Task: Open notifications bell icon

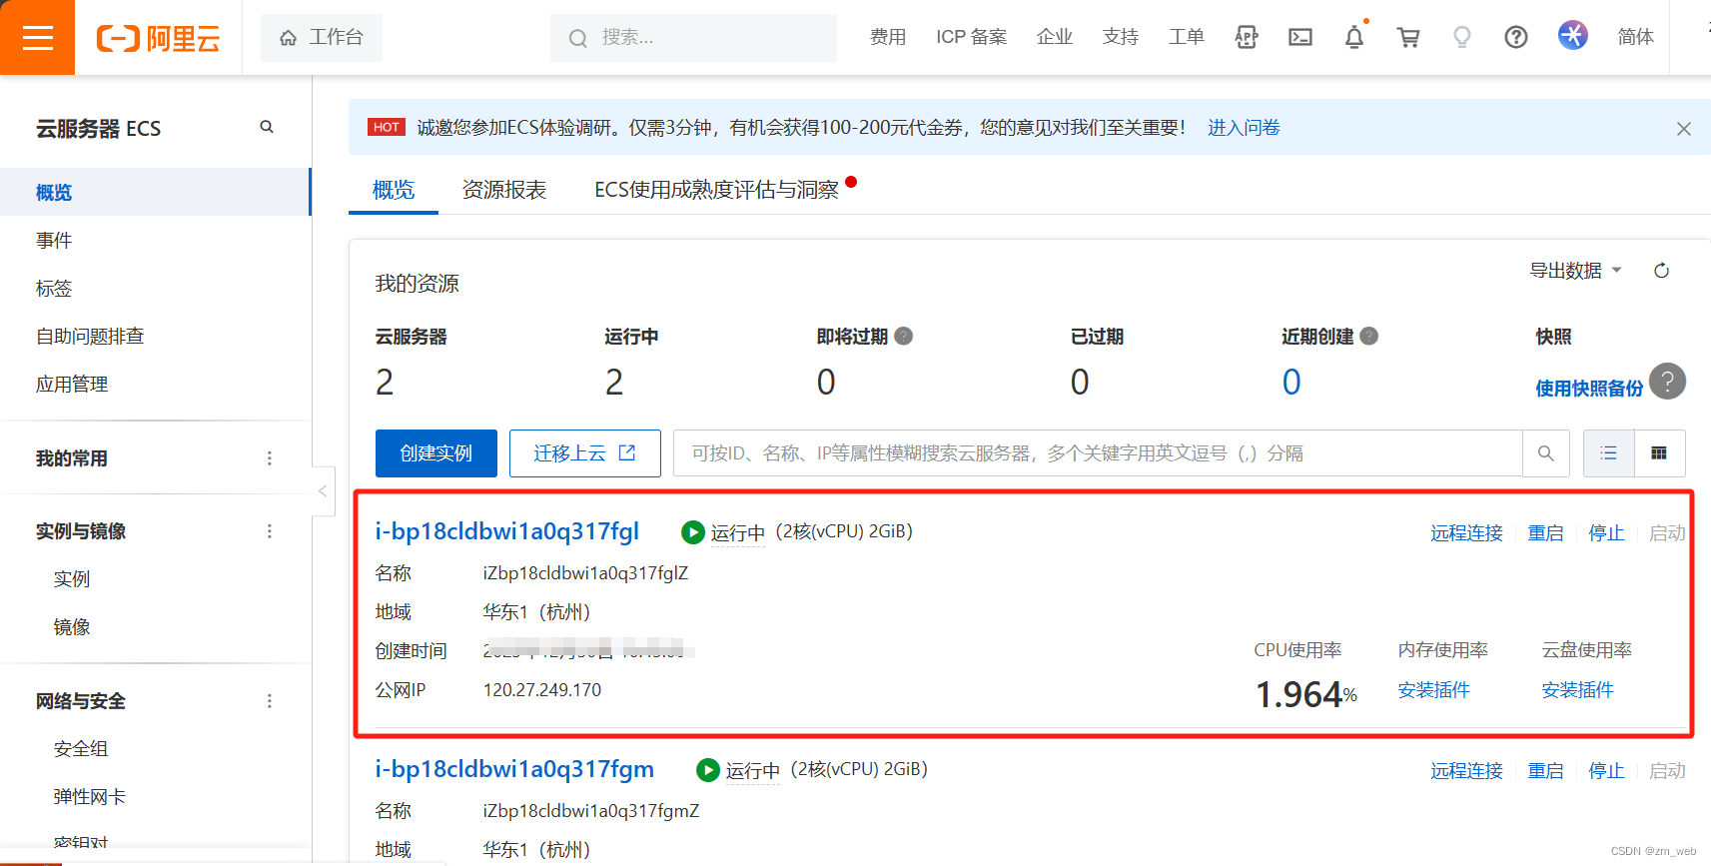Action: pyautogui.click(x=1353, y=38)
